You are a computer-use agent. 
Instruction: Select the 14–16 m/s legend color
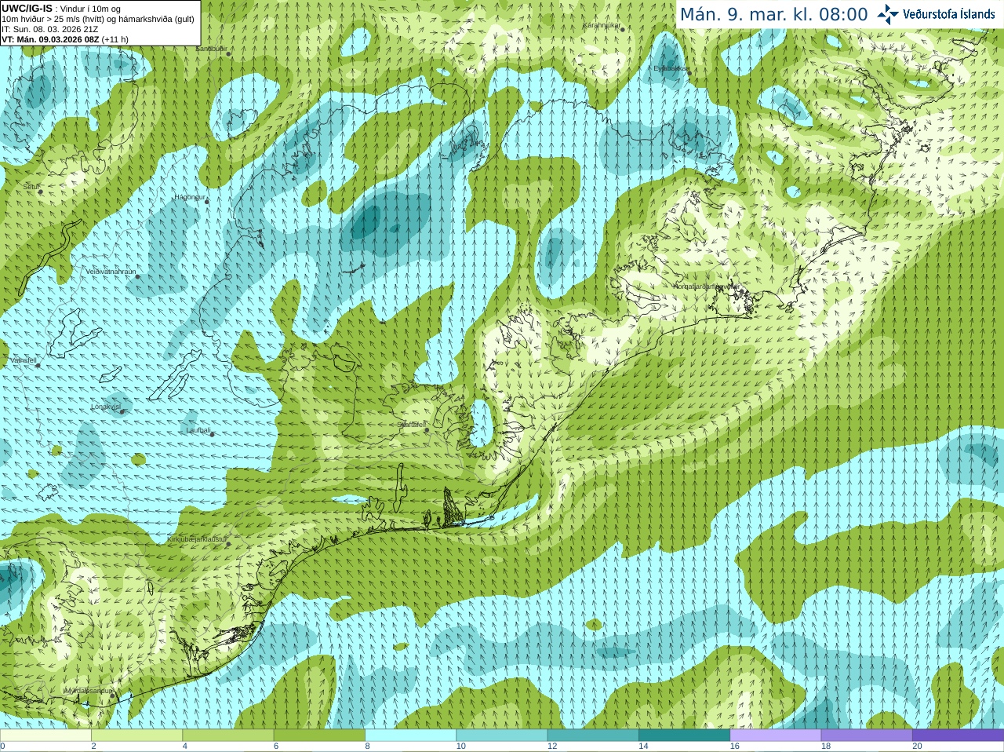[684, 736]
